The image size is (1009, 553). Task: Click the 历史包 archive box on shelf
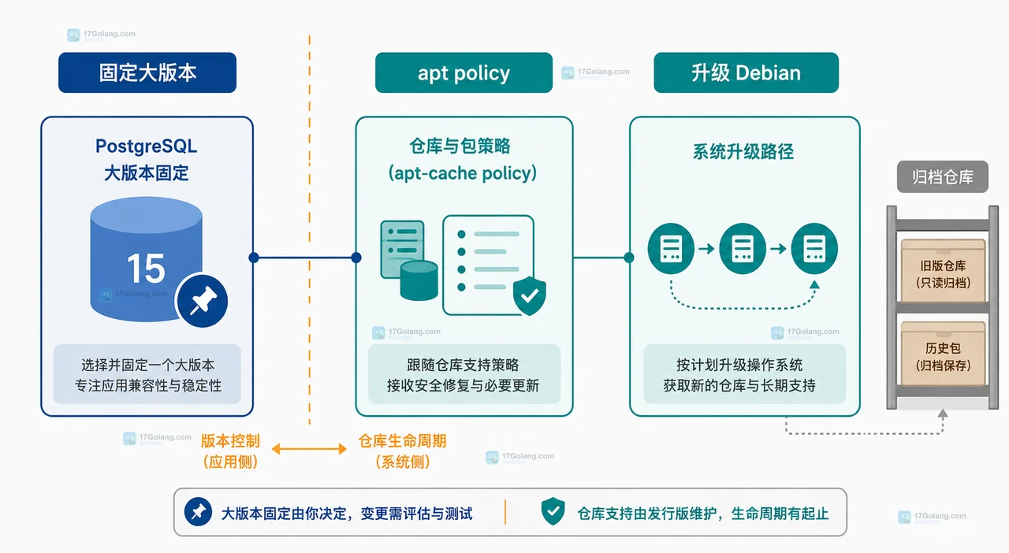[943, 354]
